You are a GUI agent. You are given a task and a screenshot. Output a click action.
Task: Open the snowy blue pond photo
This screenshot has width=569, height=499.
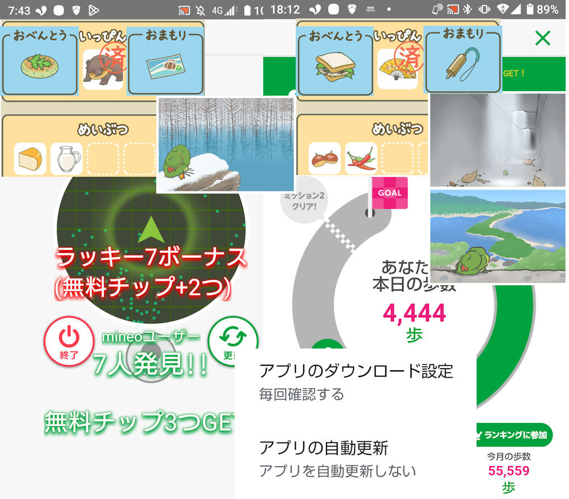pyautogui.click(x=226, y=144)
